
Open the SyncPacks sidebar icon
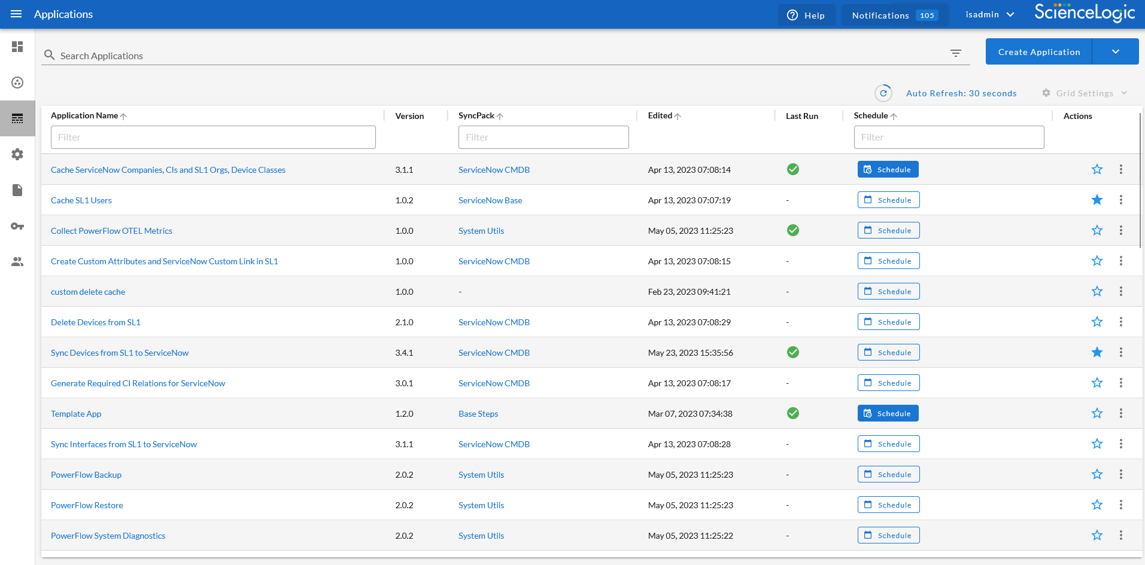[x=17, y=83]
